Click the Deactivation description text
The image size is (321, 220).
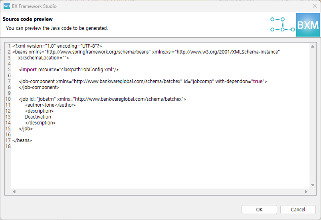(x=38, y=117)
